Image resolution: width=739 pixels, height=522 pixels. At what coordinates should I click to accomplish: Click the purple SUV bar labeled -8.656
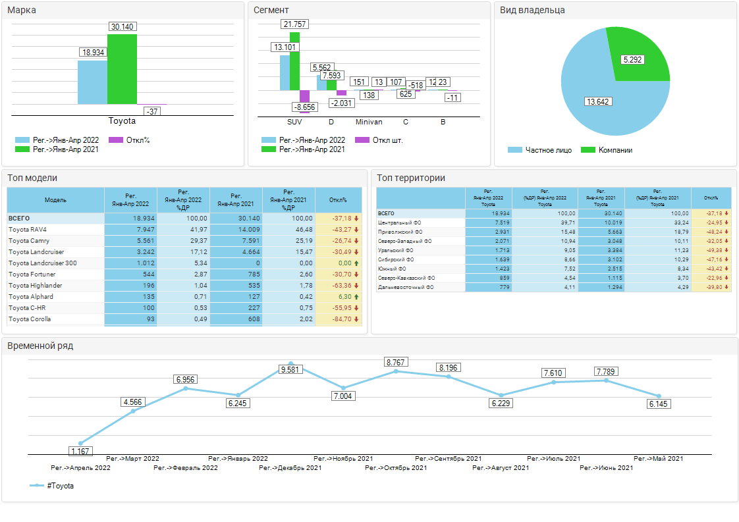click(304, 96)
